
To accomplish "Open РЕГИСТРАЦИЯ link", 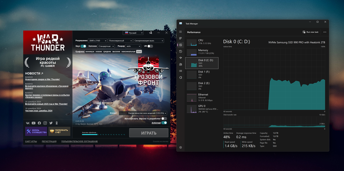I will point(49,141).
